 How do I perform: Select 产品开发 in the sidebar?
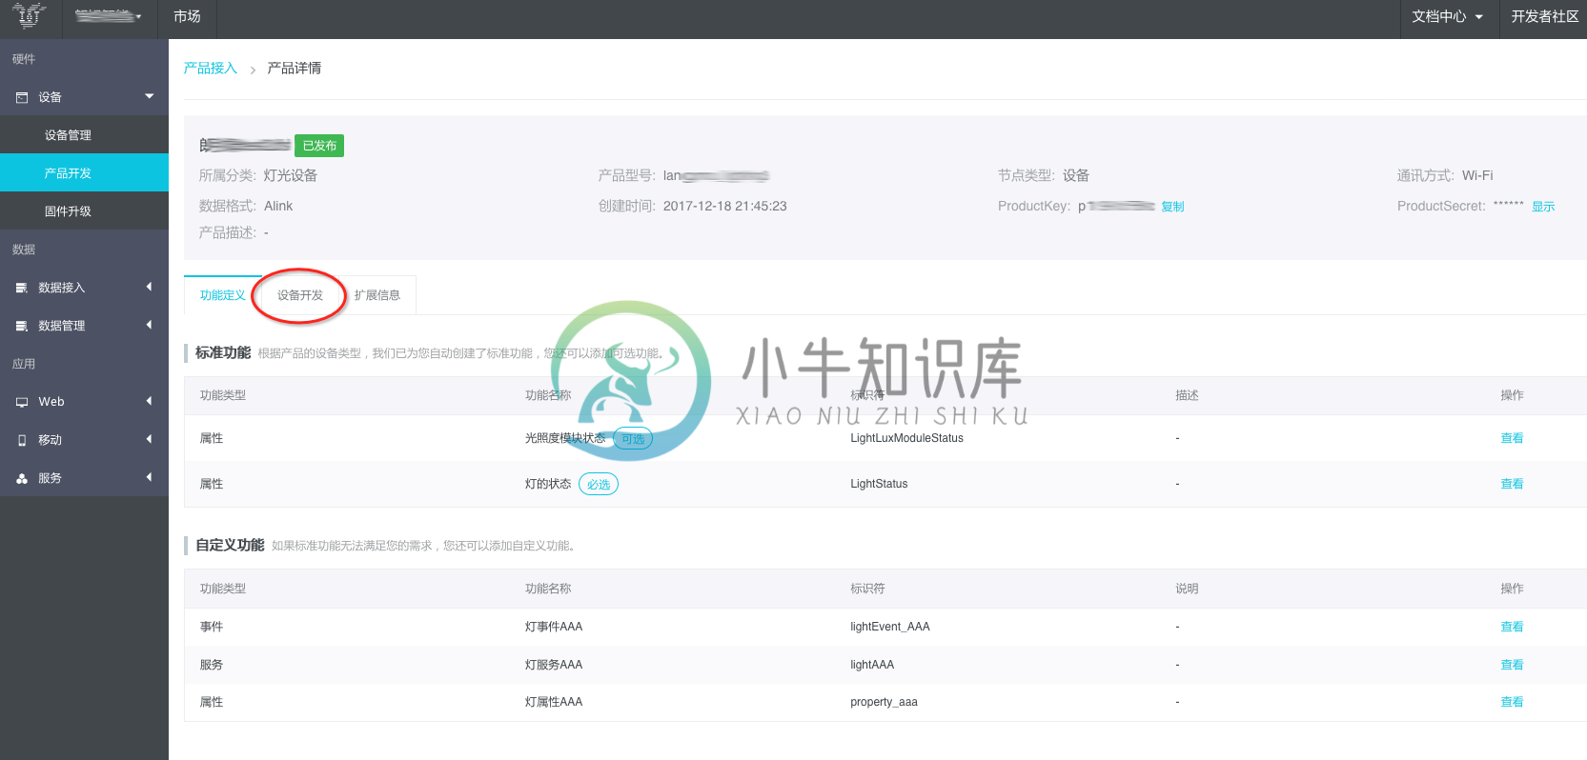[x=84, y=173]
